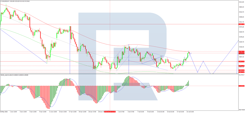Select the 4400.18 red price level tag
Viewport: 245px width, 113px height.
[x=241, y=24]
